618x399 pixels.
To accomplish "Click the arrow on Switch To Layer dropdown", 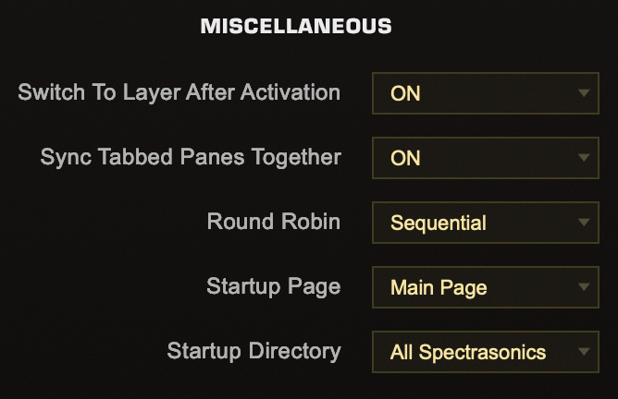I will pyautogui.click(x=583, y=93).
